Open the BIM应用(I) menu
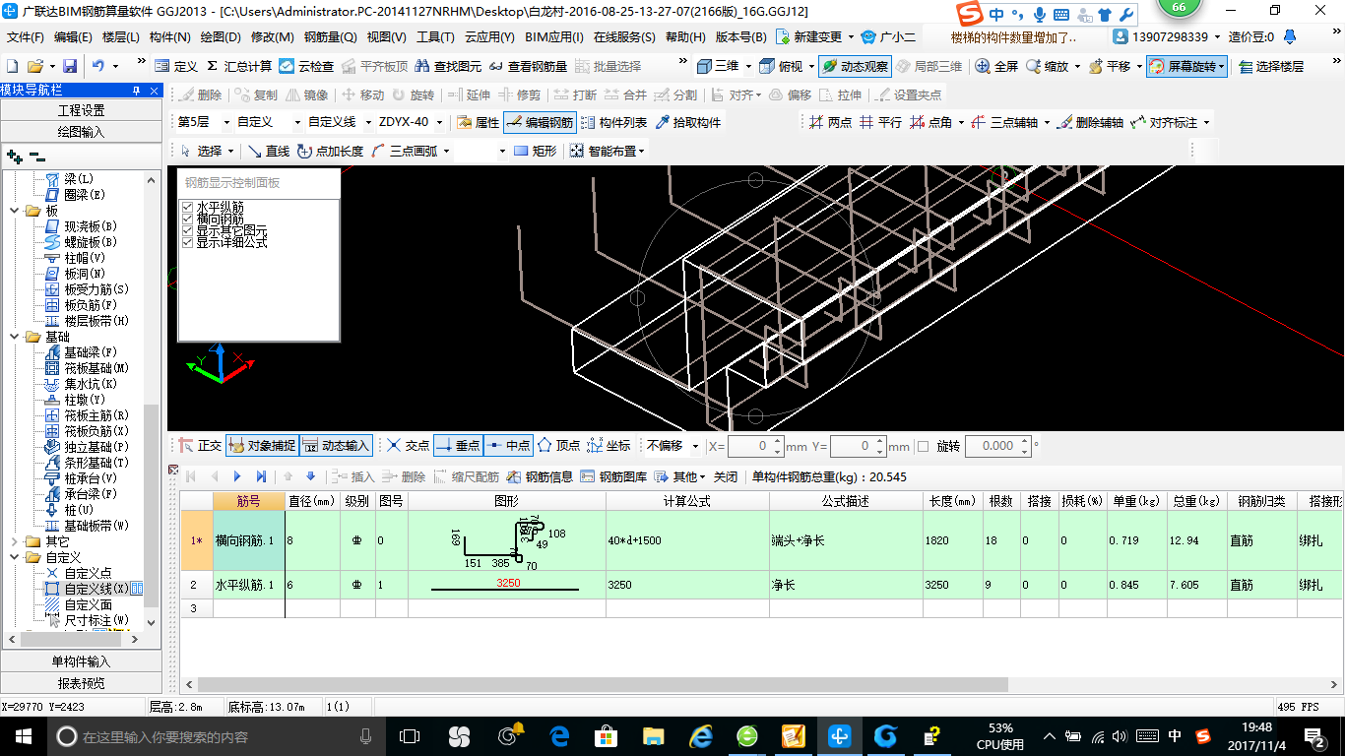1345x756 pixels. (554, 37)
